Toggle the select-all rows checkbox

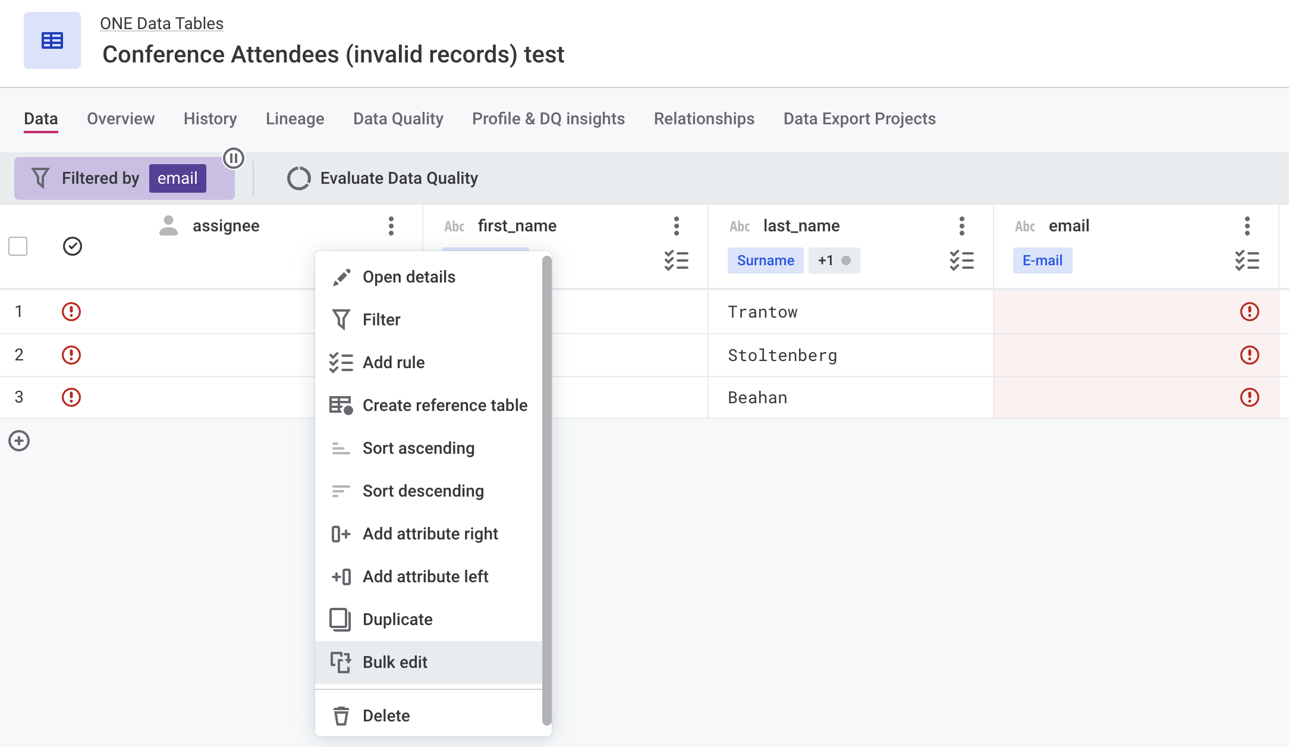[x=18, y=246]
